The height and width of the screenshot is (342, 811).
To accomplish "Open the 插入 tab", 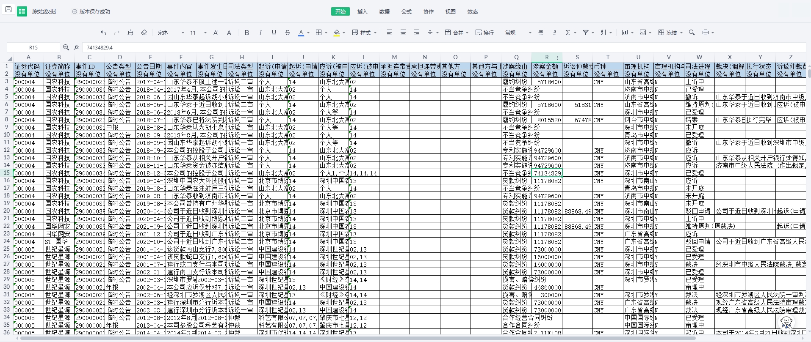I will (x=363, y=11).
